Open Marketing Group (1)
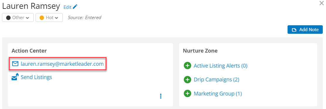The height and width of the screenshot is (109, 326). pos(218,94)
